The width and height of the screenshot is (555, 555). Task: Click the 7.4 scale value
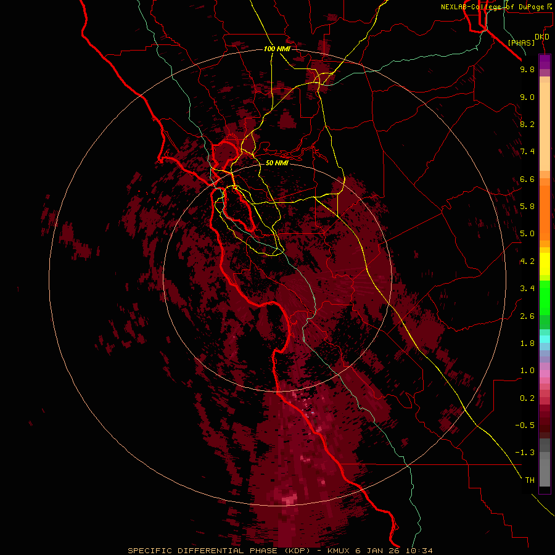(x=527, y=152)
